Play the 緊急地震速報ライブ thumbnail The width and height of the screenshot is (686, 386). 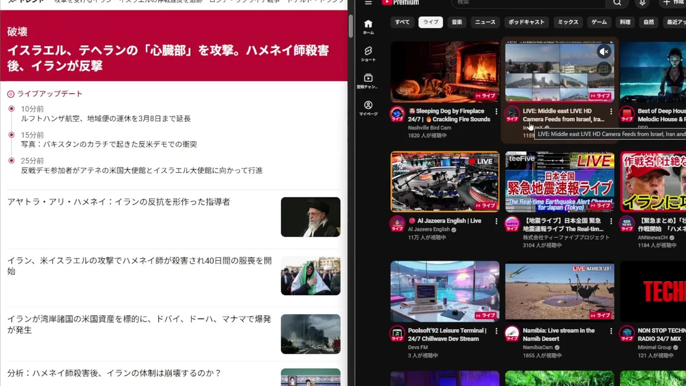pyautogui.click(x=560, y=182)
